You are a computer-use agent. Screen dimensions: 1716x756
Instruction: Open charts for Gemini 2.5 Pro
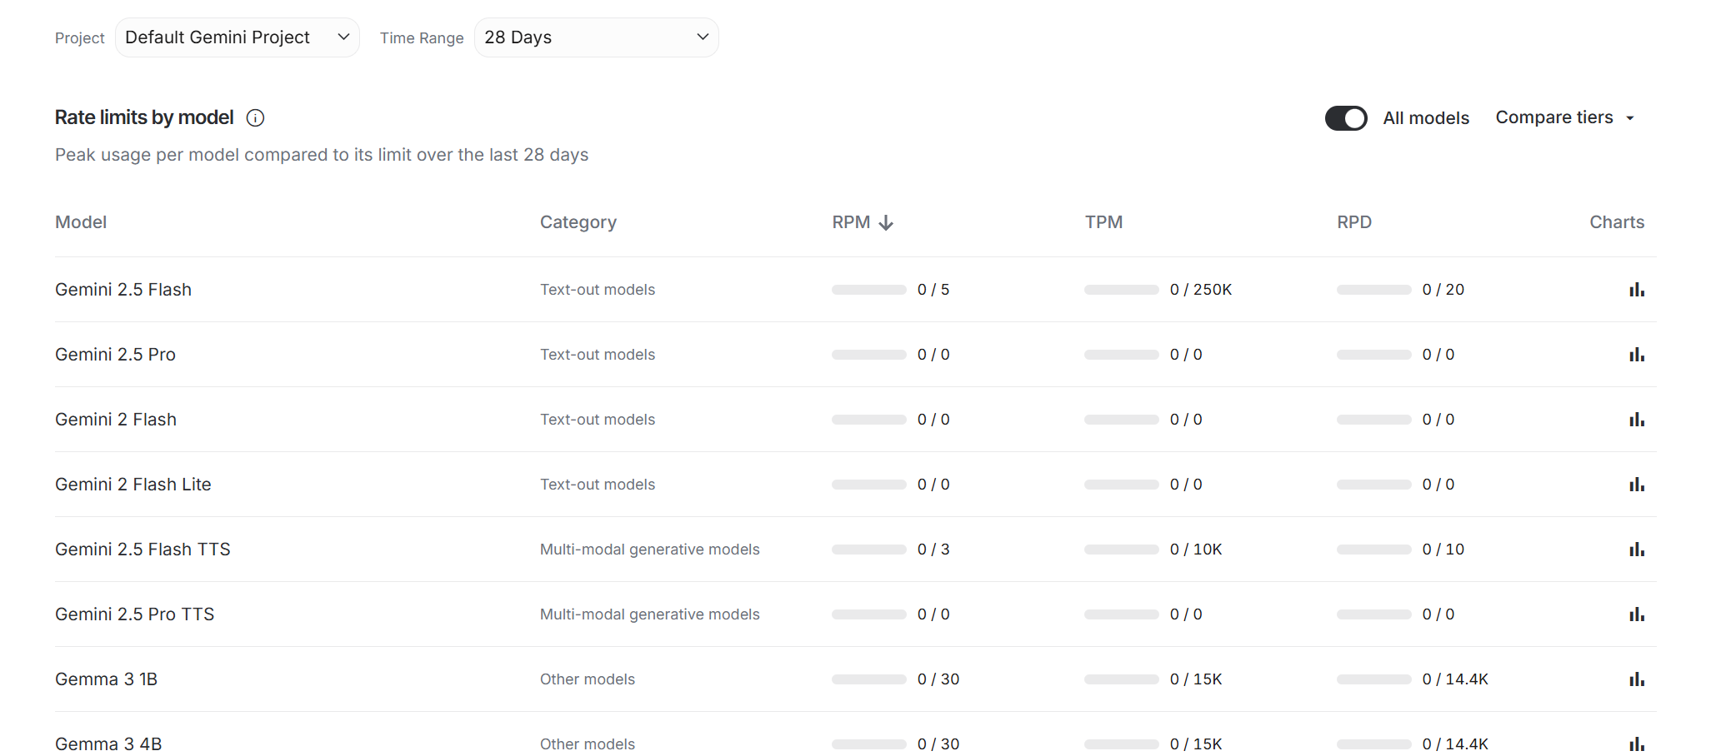click(1637, 355)
